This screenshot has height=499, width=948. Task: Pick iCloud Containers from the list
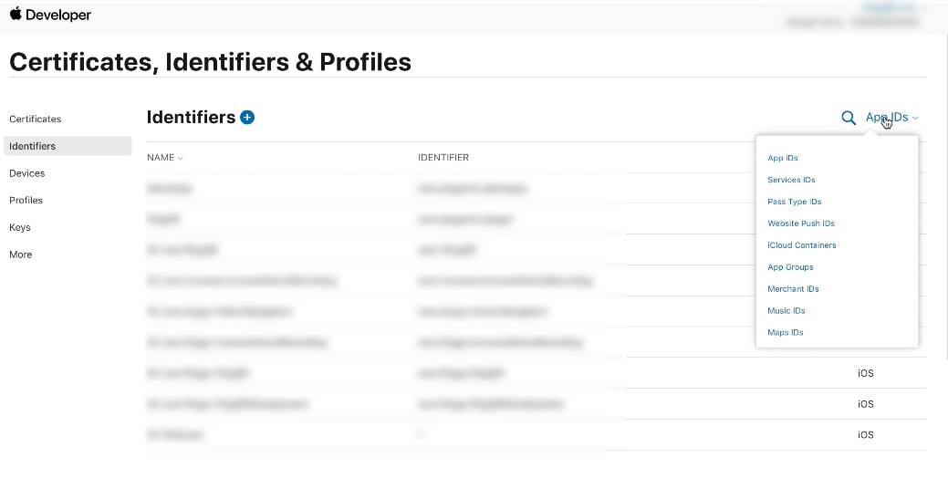point(801,245)
